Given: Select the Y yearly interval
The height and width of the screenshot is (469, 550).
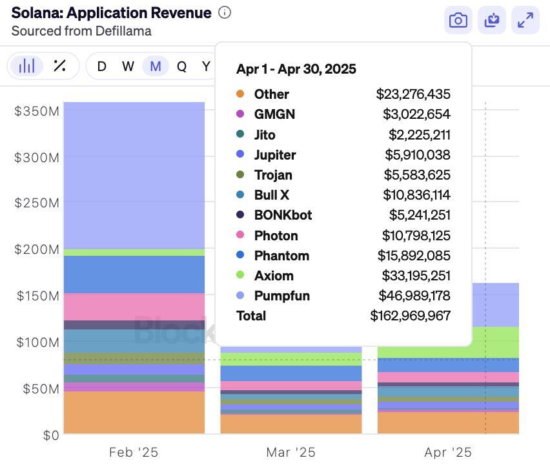Looking at the screenshot, I should (207, 67).
